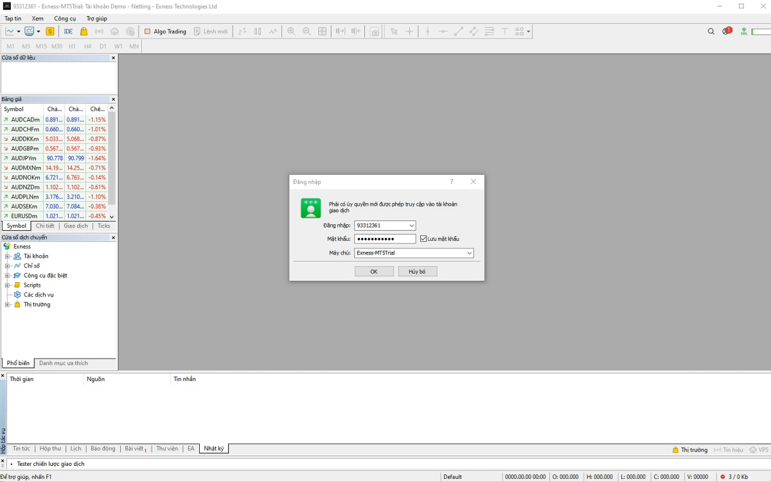Screen dimensions: 771x482
Task: Open the Market shopping bag icon
Action: click(x=84, y=31)
